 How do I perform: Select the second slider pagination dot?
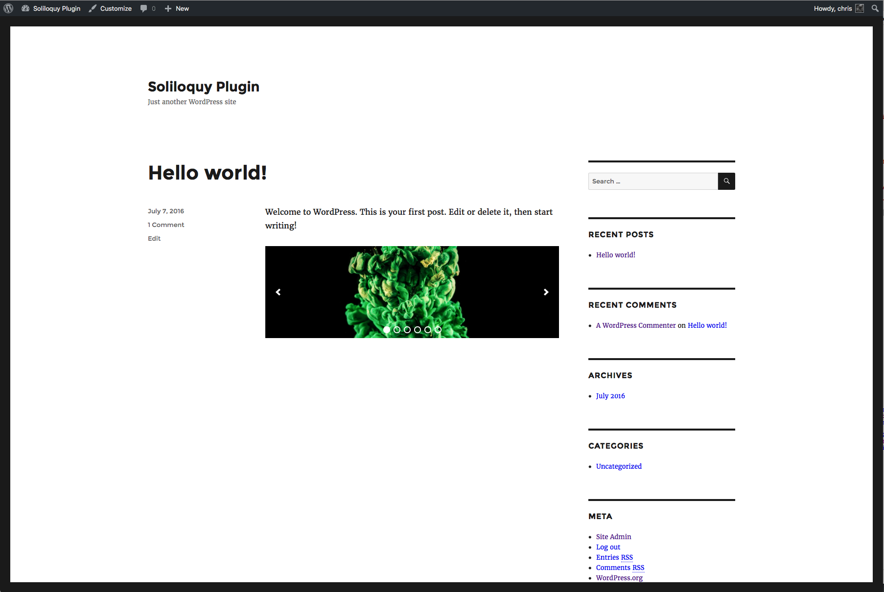click(397, 330)
